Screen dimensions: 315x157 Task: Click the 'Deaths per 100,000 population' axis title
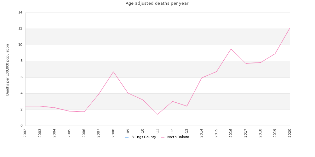(x=8, y=70)
